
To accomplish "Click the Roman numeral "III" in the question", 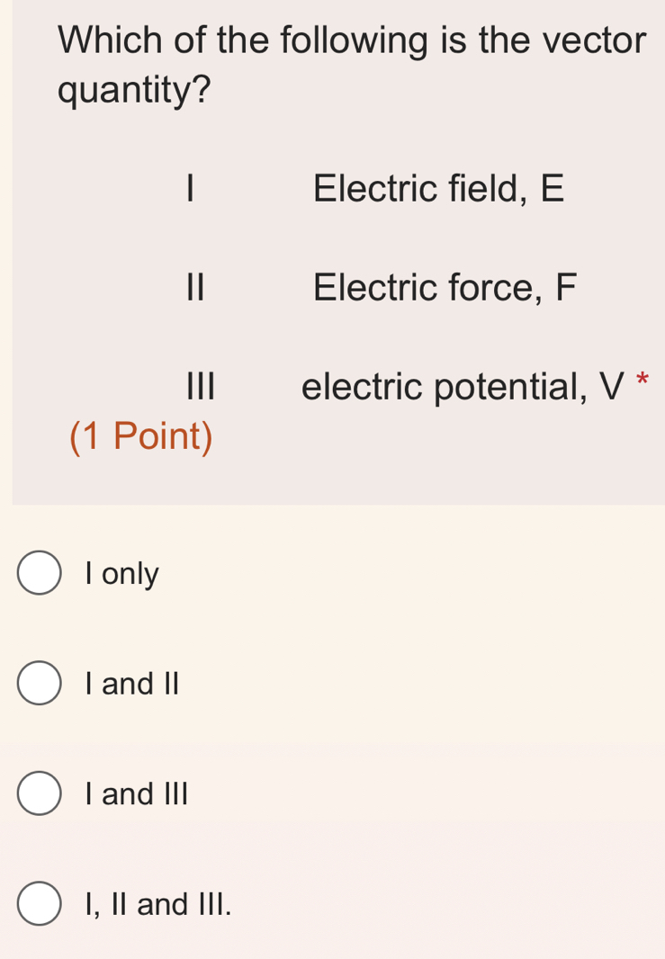I will pos(202,387).
